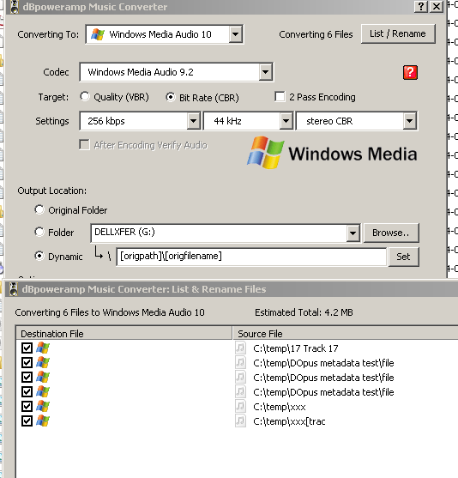Choose Original Folder output location
This screenshot has height=478, width=458.
pos(39,210)
